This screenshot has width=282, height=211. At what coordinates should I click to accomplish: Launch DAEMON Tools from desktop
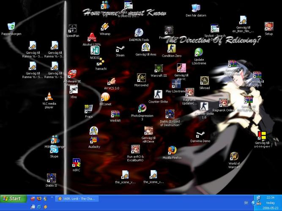tap(139, 33)
